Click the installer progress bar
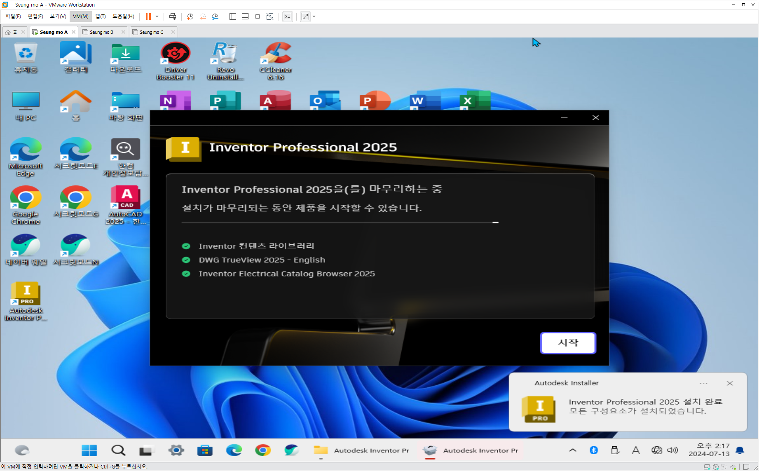The image size is (759, 471). click(x=340, y=223)
